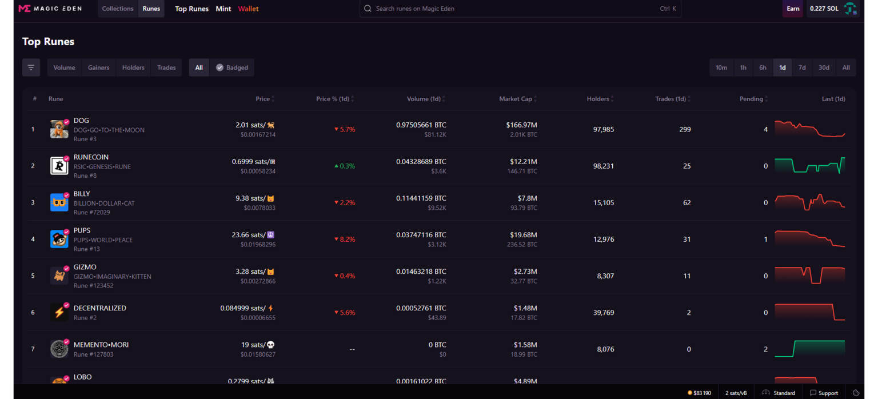Sort by Pending column
Screen dimensions: 878x399
[753, 99]
